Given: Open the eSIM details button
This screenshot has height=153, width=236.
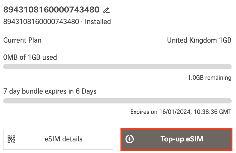Looking at the screenshot, I should (x=58, y=139).
